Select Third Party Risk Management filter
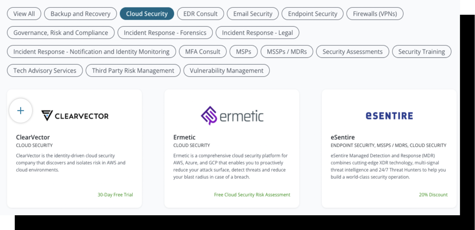The width and height of the screenshot is (475, 230). pyautogui.click(x=133, y=70)
